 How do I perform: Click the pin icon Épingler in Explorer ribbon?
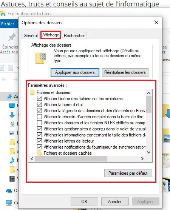(12, 37)
